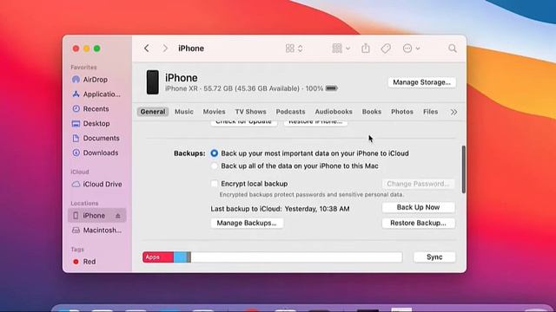Switch to the Podcasts tab
The height and width of the screenshot is (312, 556).
(290, 112)
